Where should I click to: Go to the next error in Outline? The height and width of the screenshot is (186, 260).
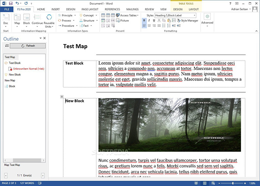[x=42, y=175]
